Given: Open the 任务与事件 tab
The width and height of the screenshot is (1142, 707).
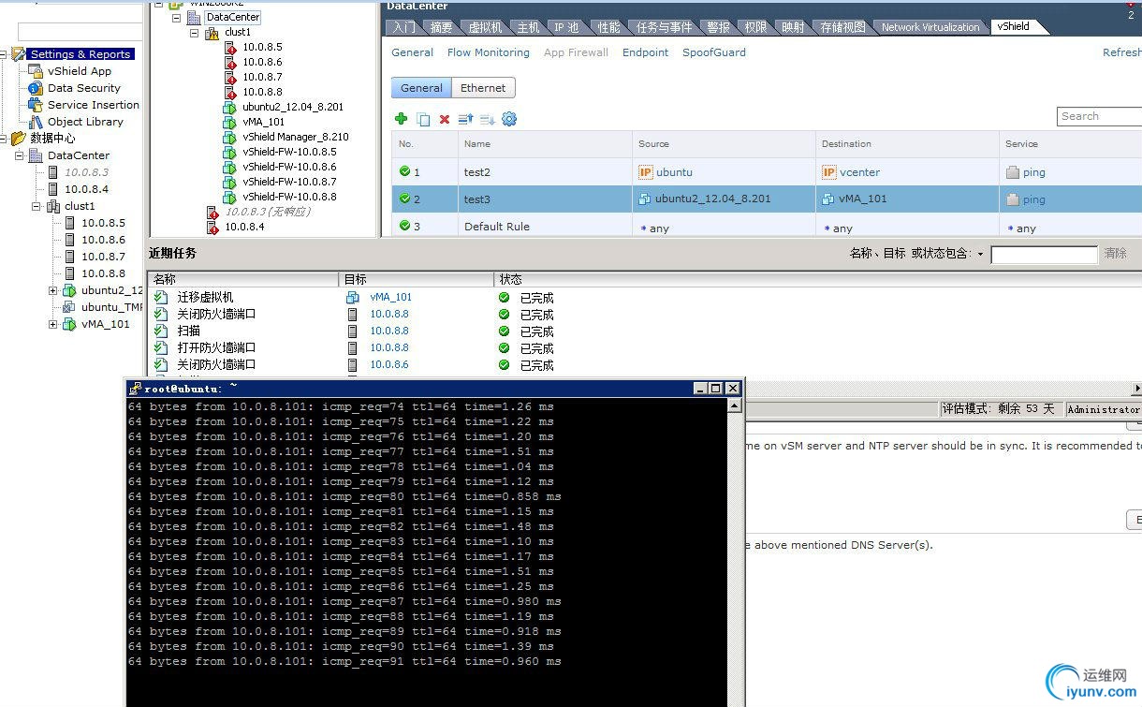Looking at the screenshot, I should 665,27.
